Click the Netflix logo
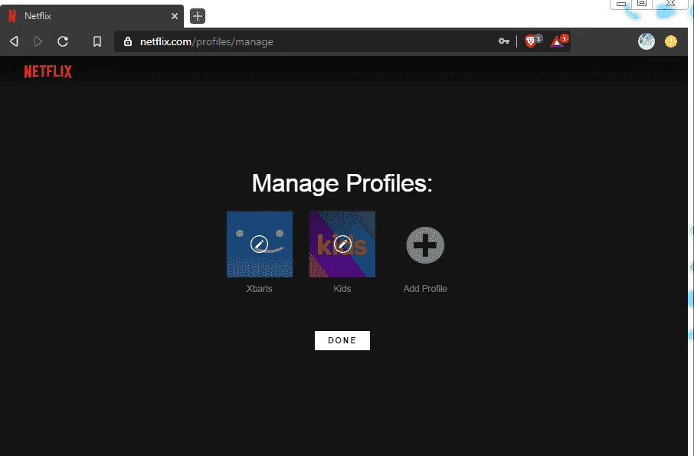The image size is (694, 456). pyautogui.click(x=47, y=71)
